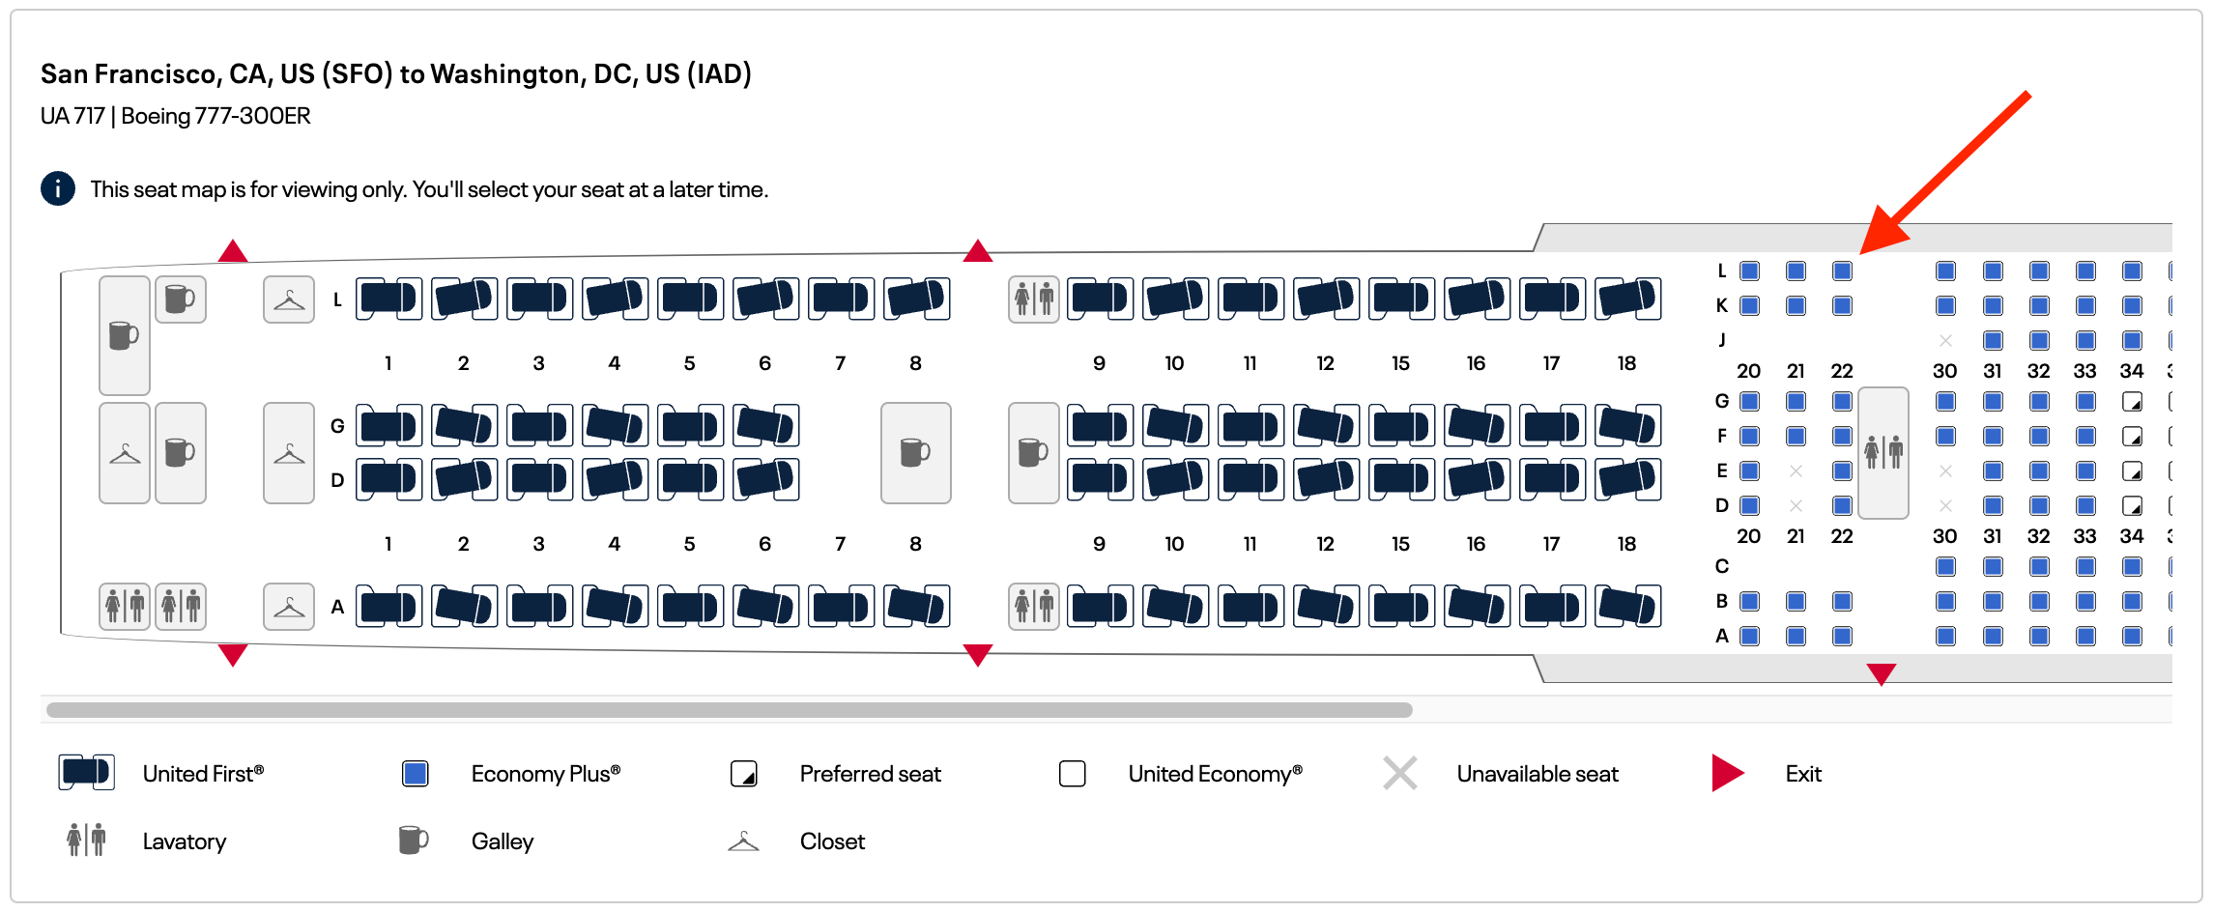
Task: Click the Economy Plus legend square
Action: pos(414,773)
